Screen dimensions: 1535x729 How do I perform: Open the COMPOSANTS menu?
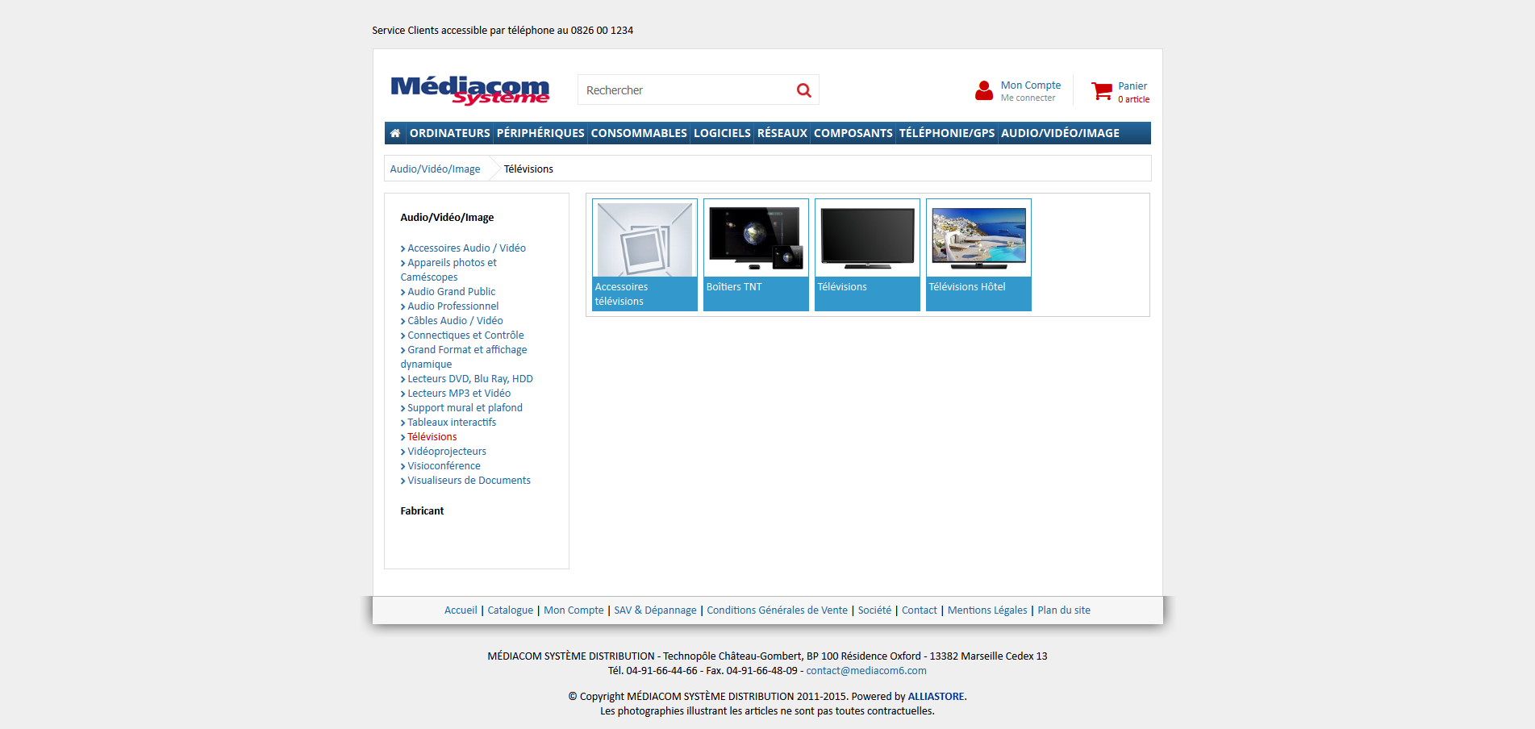tap(853, 133)
